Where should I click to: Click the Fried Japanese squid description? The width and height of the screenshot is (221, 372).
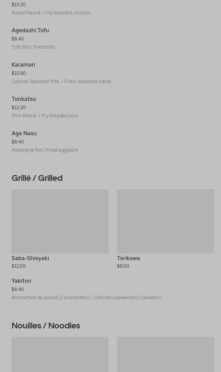[x=61, y=82]
